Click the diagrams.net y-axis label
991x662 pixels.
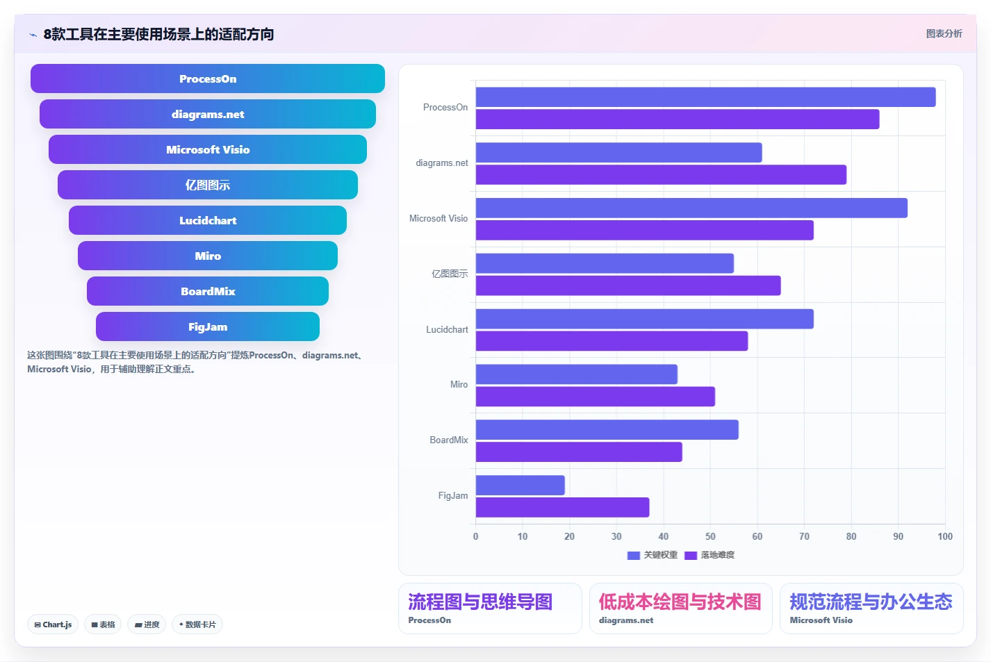pyautogui.click(x=442, y=163)
